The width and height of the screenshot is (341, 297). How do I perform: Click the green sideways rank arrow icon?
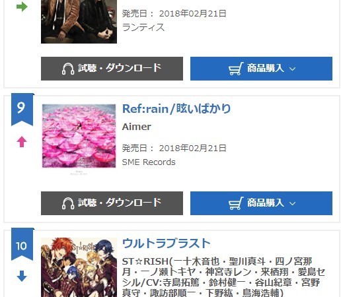point(22,7)
